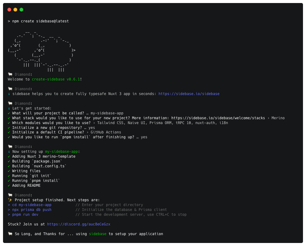Click the red close window dot
The height and width of the screenshot is (246, 306).
(9, 10)
